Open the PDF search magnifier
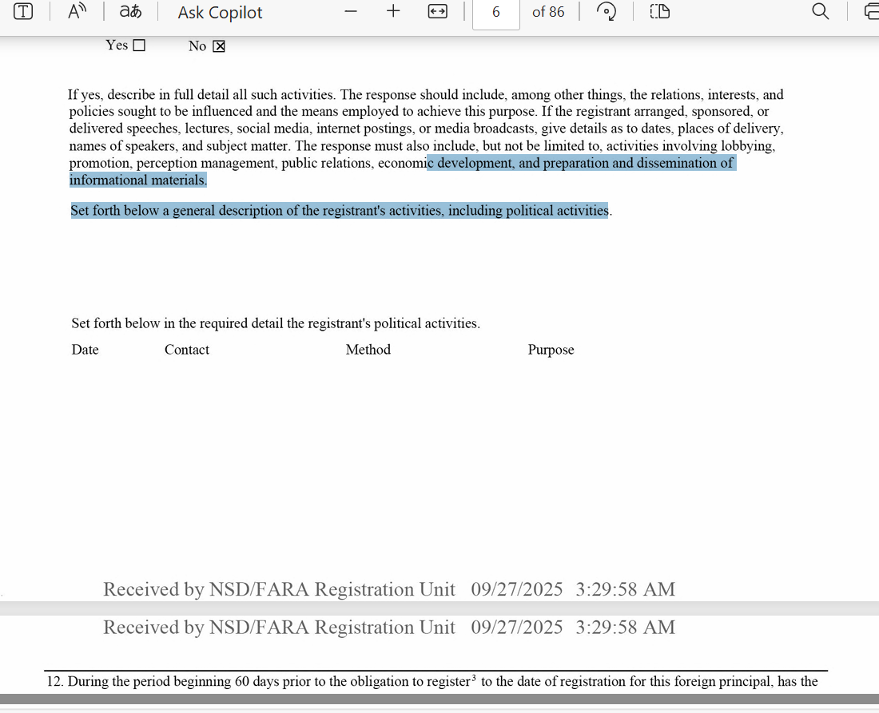 (820, 11)
